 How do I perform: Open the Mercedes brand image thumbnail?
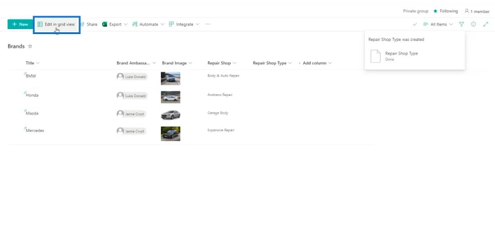pos(171,134)
